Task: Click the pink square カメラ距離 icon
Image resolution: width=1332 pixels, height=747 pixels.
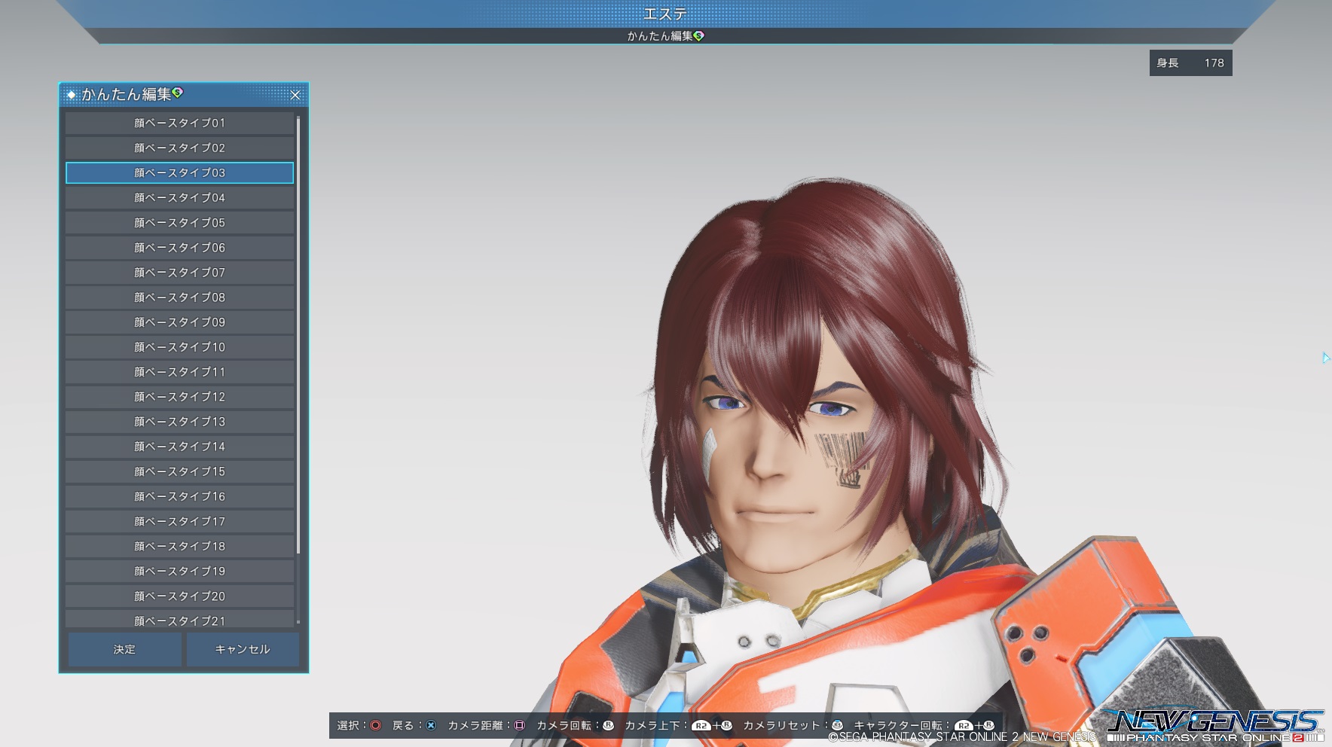Action: click(x=519, y=725)
